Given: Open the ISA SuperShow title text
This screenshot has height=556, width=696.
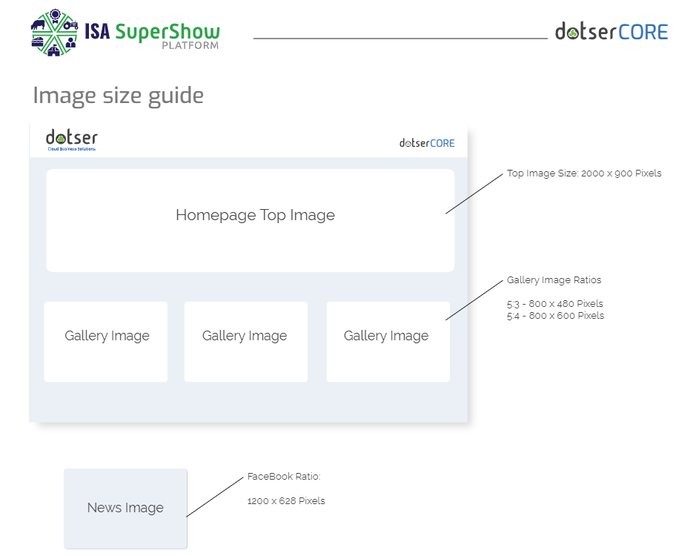Looking at the screenshot, I should 152,31.
